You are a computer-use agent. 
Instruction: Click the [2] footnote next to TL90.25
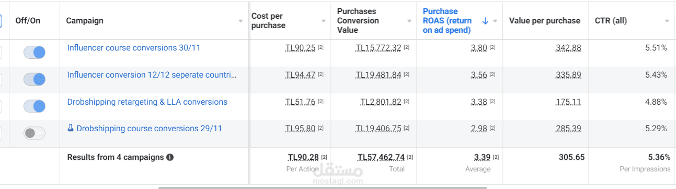coord(320,47)
